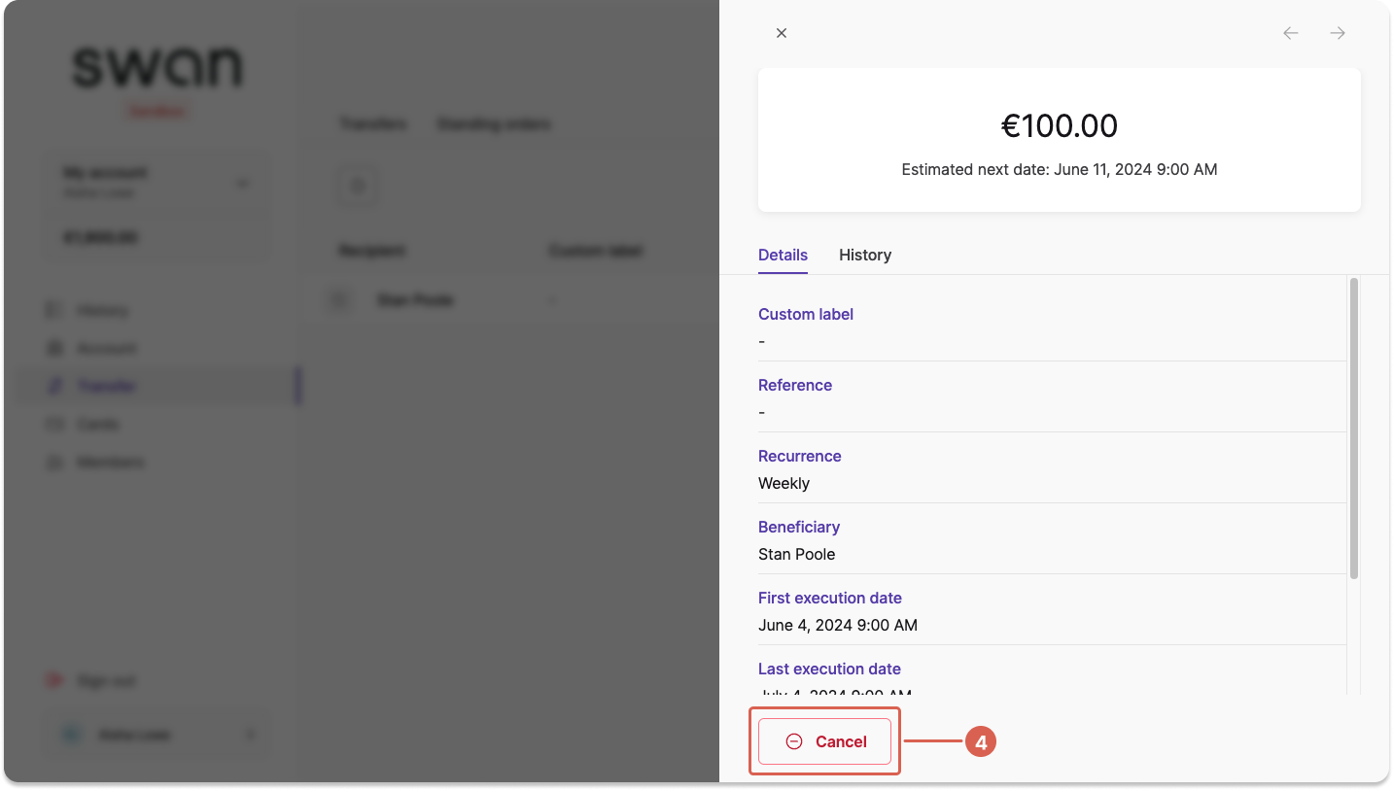Image resolution: width=1393 pixels, height=790 pixels.
Task: Go to the next standing order arrow
Action: pyautogui.click(x=1338, y=33)
